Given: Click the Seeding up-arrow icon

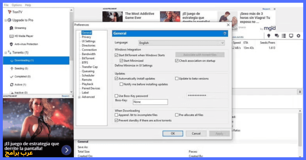Looking at the screenshot, I should tap(12, 69).
